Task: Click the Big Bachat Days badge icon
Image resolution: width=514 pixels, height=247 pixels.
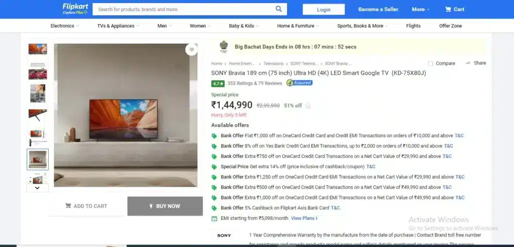Action: pyautogui.click(x=223, y=47)
